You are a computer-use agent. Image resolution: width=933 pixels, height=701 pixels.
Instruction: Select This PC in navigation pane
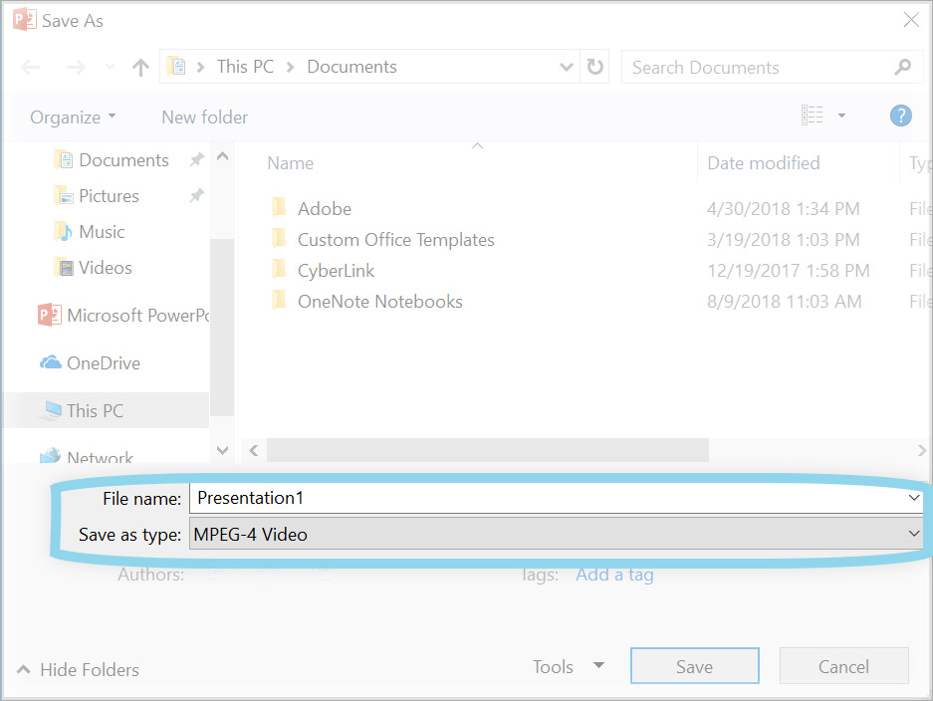[95, 410]
